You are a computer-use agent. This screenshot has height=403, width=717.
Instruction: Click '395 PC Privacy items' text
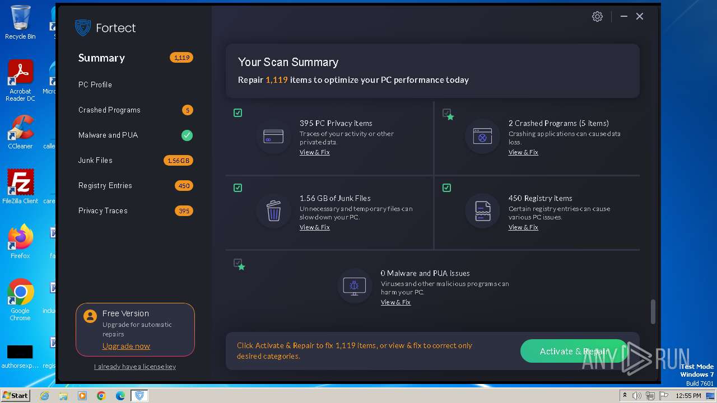coord(336,123)
